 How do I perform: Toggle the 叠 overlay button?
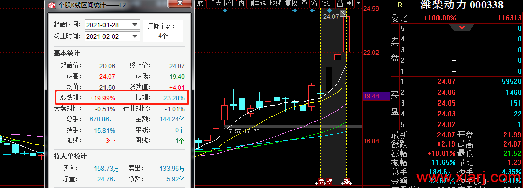tap(304, 4)
